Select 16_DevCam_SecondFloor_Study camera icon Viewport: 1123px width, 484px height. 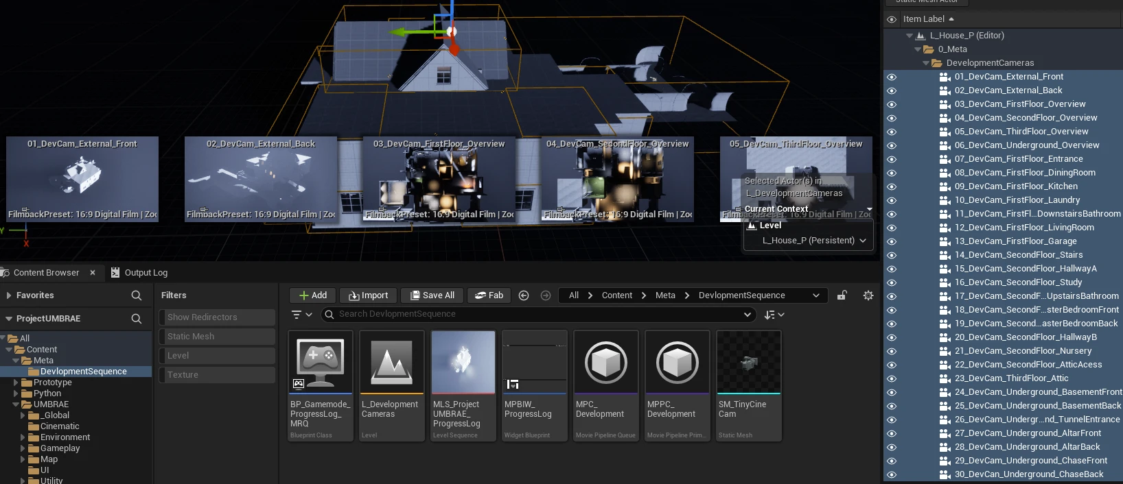coord(945,282)
